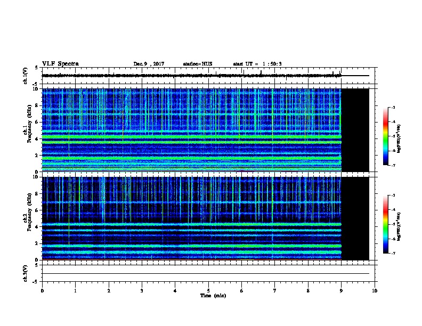Click the ch.3 flat waveform line

pos(205,274)
